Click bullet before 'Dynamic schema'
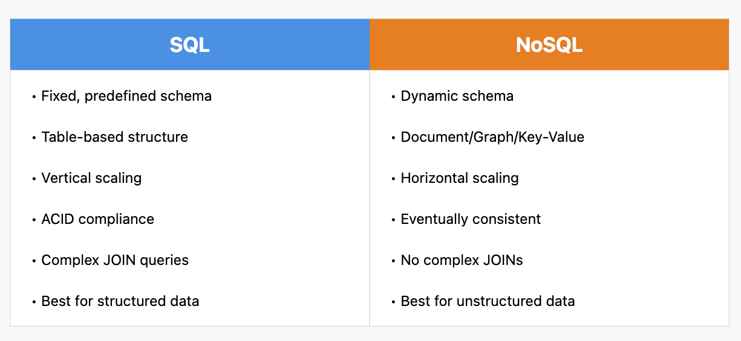 [x=394, y=97]
